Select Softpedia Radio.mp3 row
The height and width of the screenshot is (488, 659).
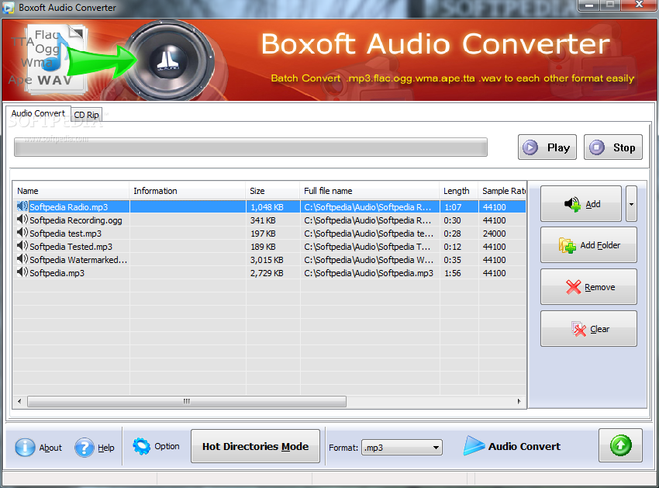pos(269,207)
